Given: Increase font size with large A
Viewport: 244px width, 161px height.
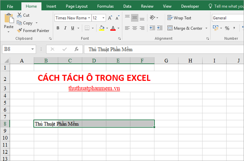Looking at the screenshot, I should [110, 18].
